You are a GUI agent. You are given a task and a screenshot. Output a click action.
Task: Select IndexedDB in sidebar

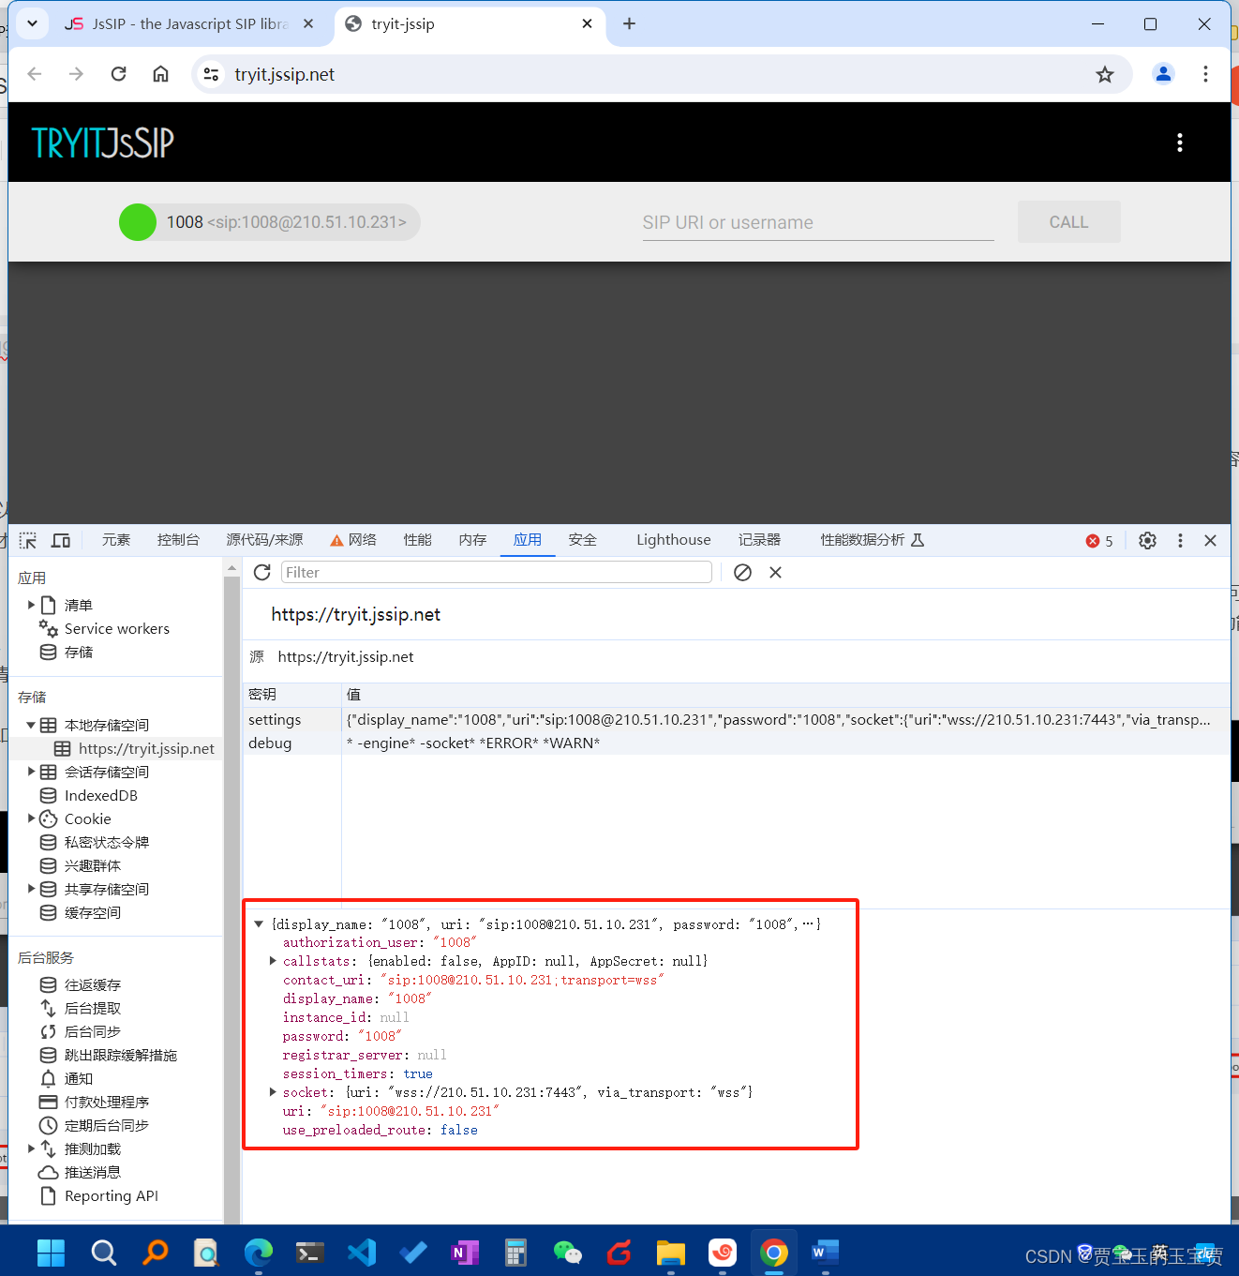[x=100, y=795]
